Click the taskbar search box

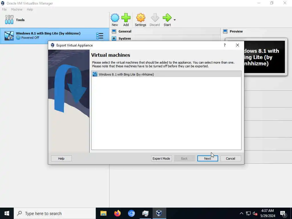[55, 213]
